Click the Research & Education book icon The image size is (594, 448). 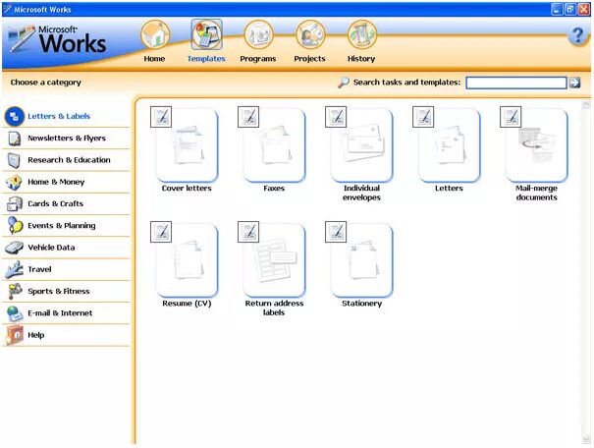point(14,160)
